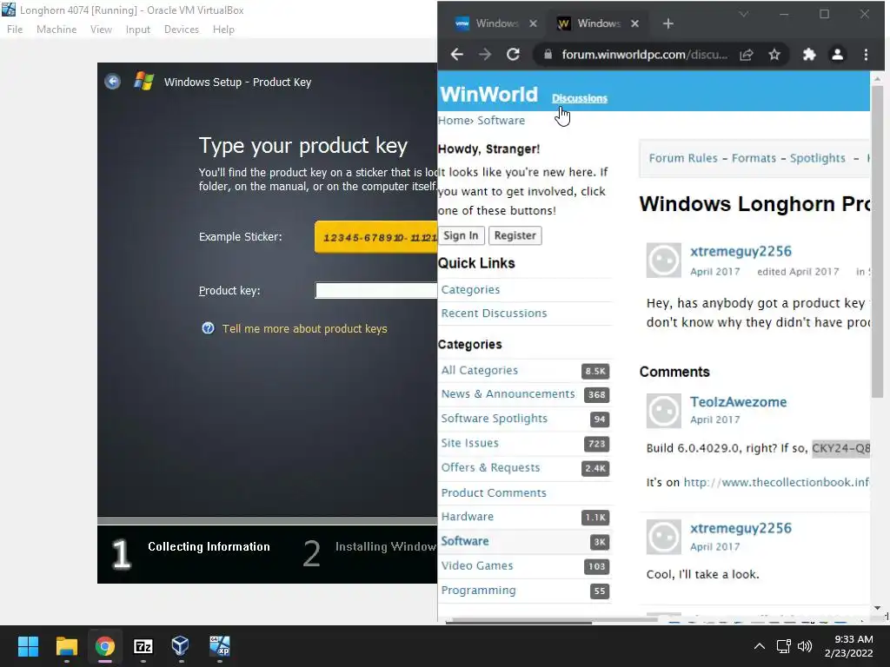Click the Product key input field
This screenshot has width=890, height=667.
click(375, 290)
